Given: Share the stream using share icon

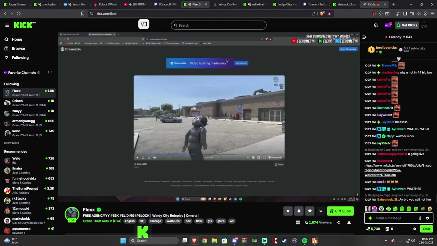Looking at the screenshot, I should click(338, 222).
